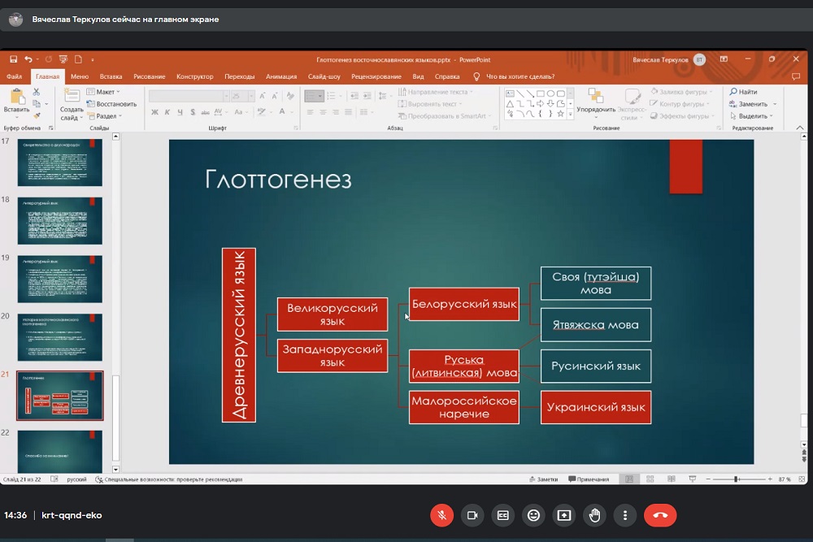Click the Найти find button
The width and height of the screenshot is (813, 542).
point(744,92)
